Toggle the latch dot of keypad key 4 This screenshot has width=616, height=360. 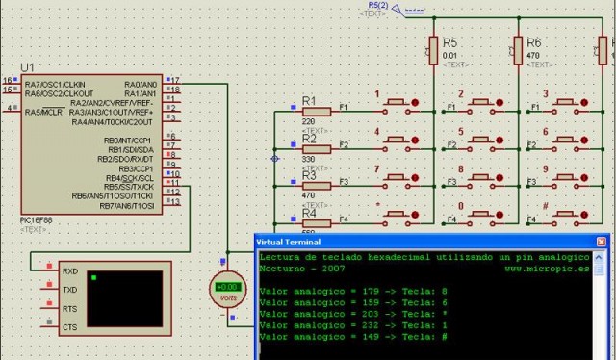(x=415, y=141)
